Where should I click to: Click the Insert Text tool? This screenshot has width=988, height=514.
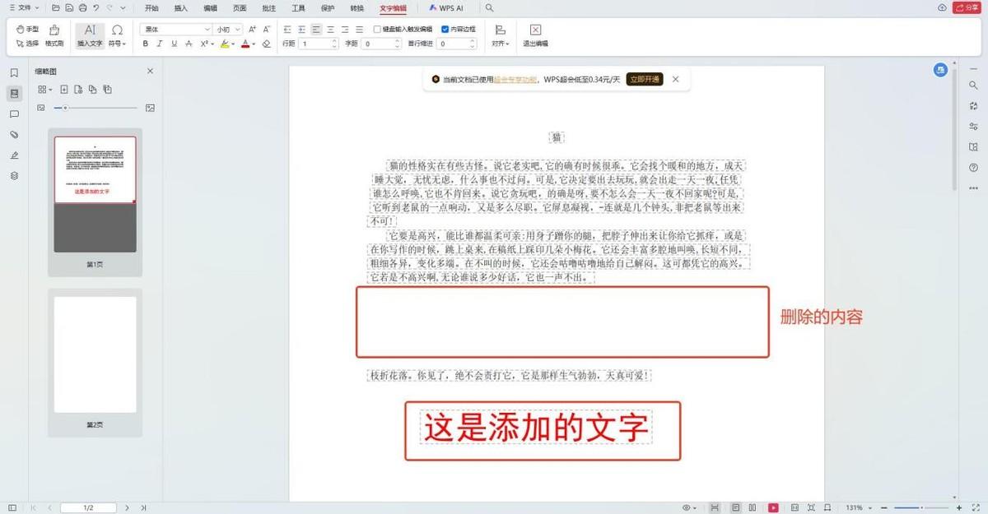point(90,35)
